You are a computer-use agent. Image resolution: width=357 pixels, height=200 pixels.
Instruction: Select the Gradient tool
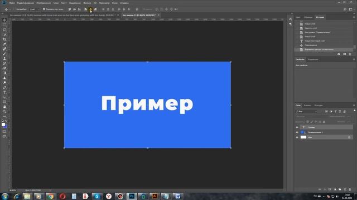(4, 73)
